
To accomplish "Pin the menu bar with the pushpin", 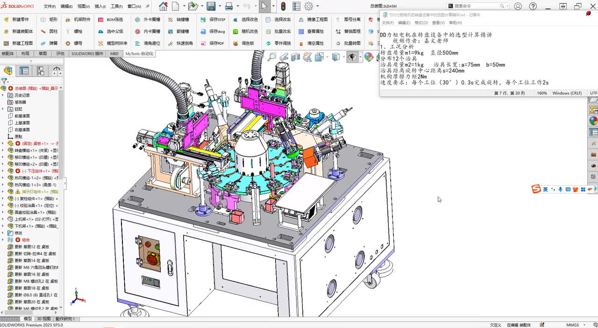I will tap(148, 7).
